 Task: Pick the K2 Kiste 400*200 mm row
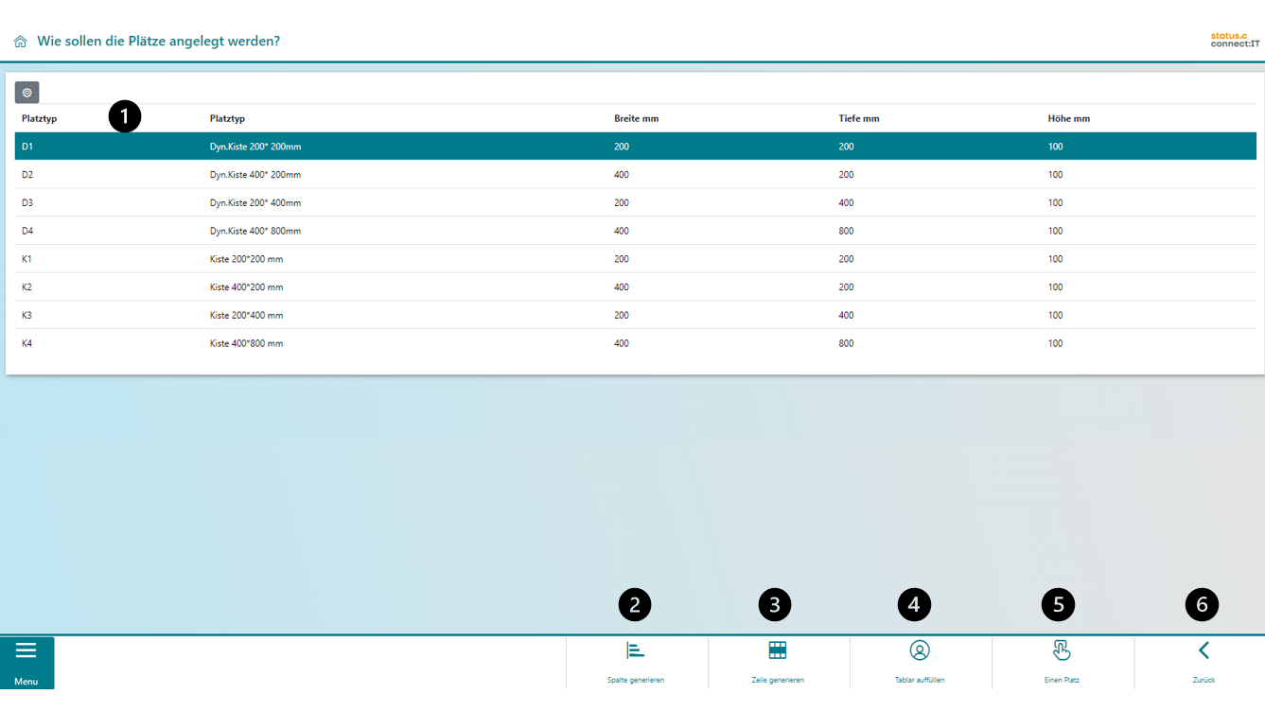coord(247,287)
